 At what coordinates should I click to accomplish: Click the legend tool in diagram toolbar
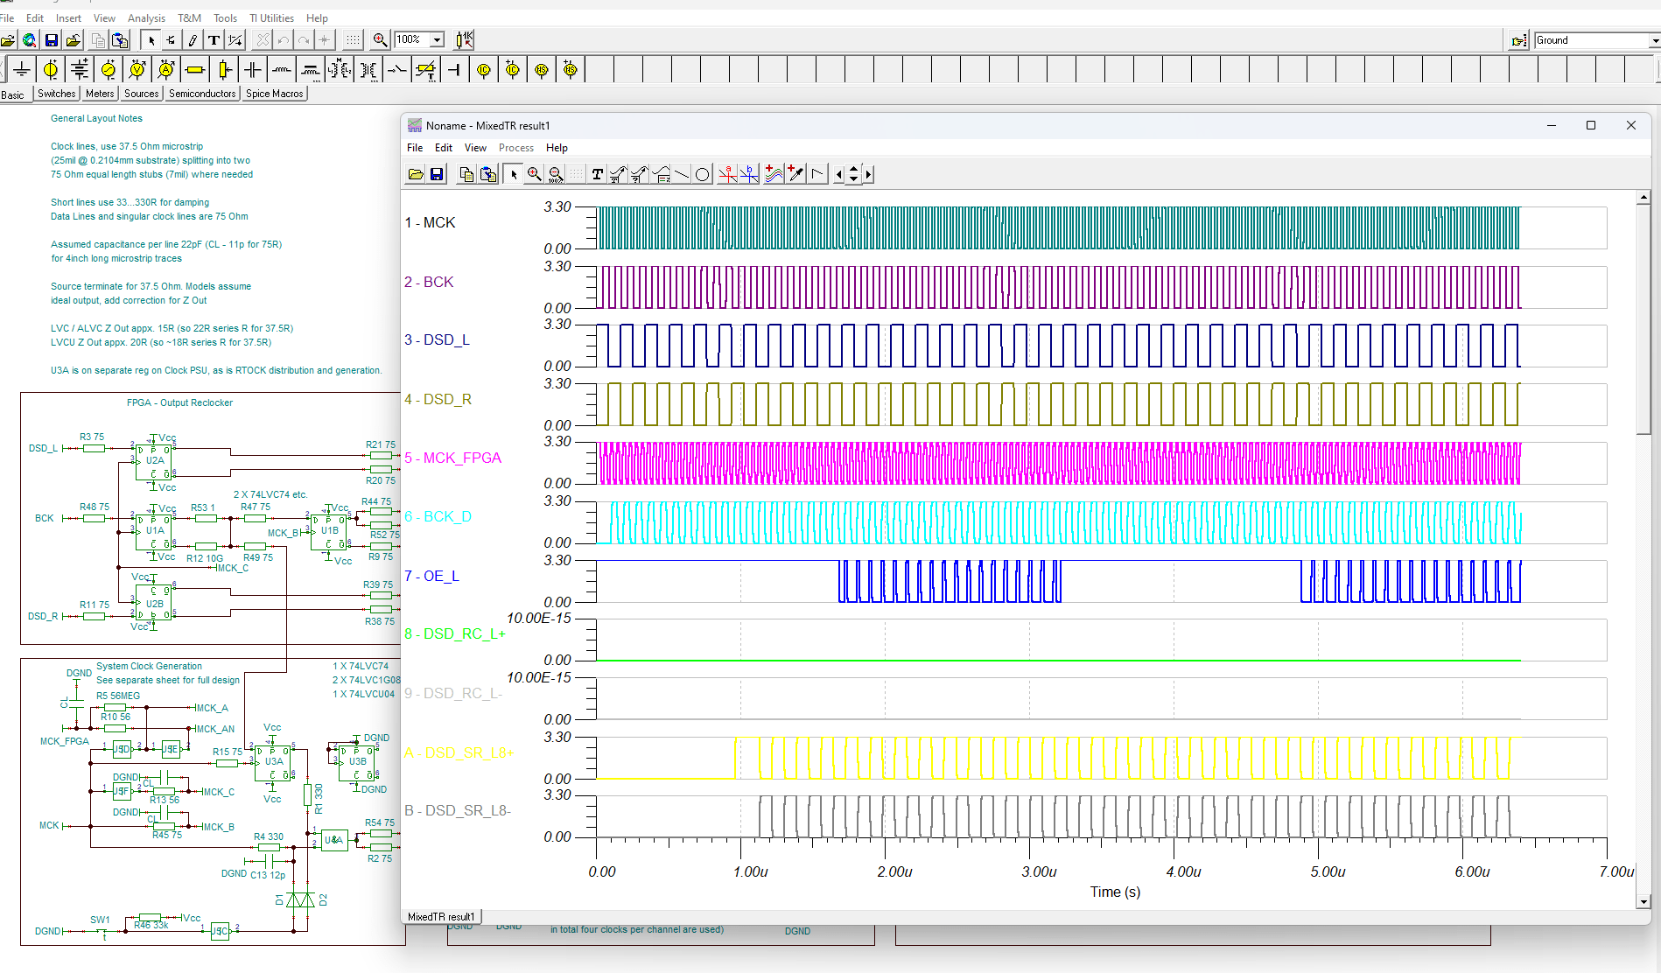point(661,174)
